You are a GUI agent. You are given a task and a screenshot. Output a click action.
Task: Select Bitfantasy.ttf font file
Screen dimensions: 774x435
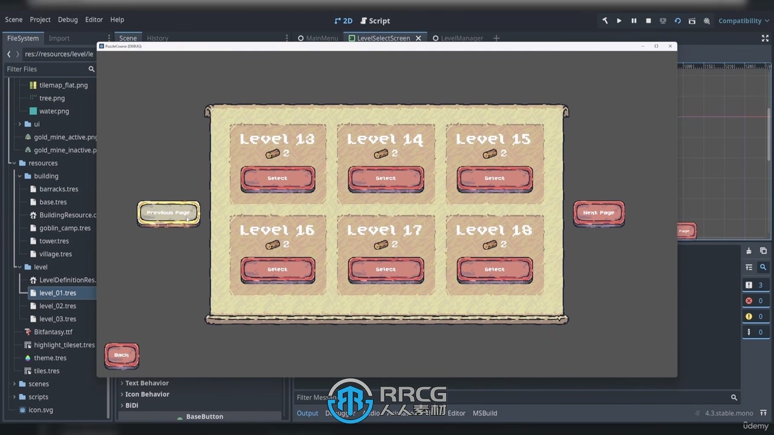pos(53,332)
